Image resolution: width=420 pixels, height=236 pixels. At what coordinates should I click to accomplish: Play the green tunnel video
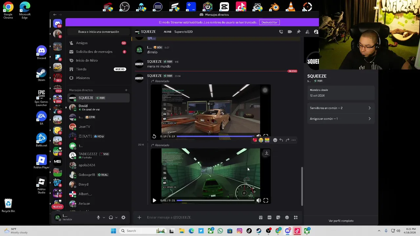tap(154, 200)
